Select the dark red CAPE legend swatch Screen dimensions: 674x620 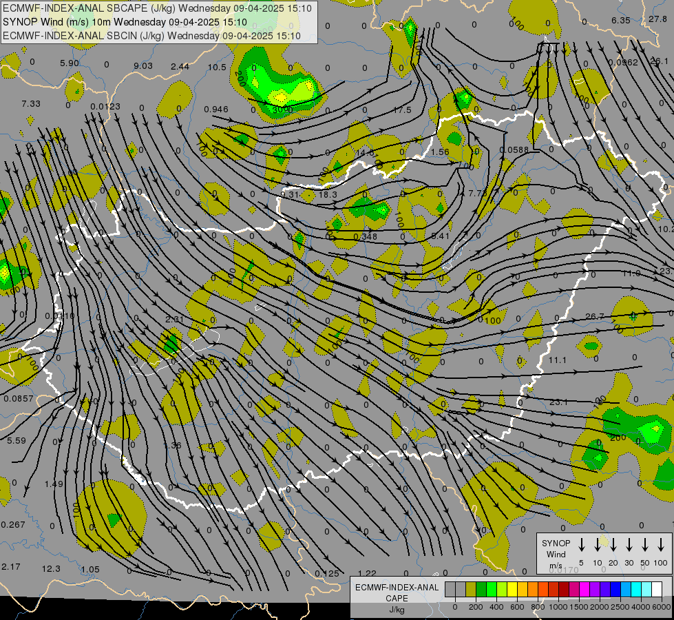coord(564,590)
